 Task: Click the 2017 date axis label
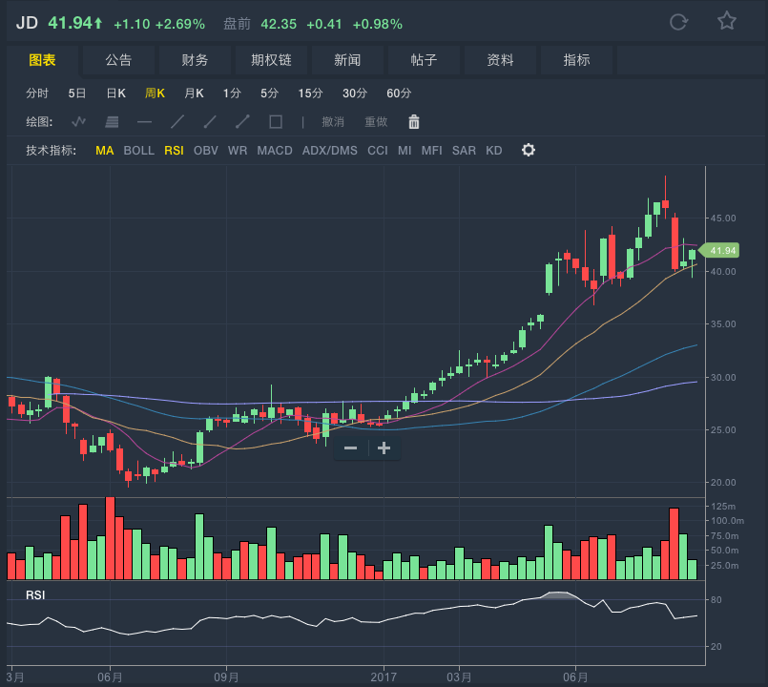point(384,677)
